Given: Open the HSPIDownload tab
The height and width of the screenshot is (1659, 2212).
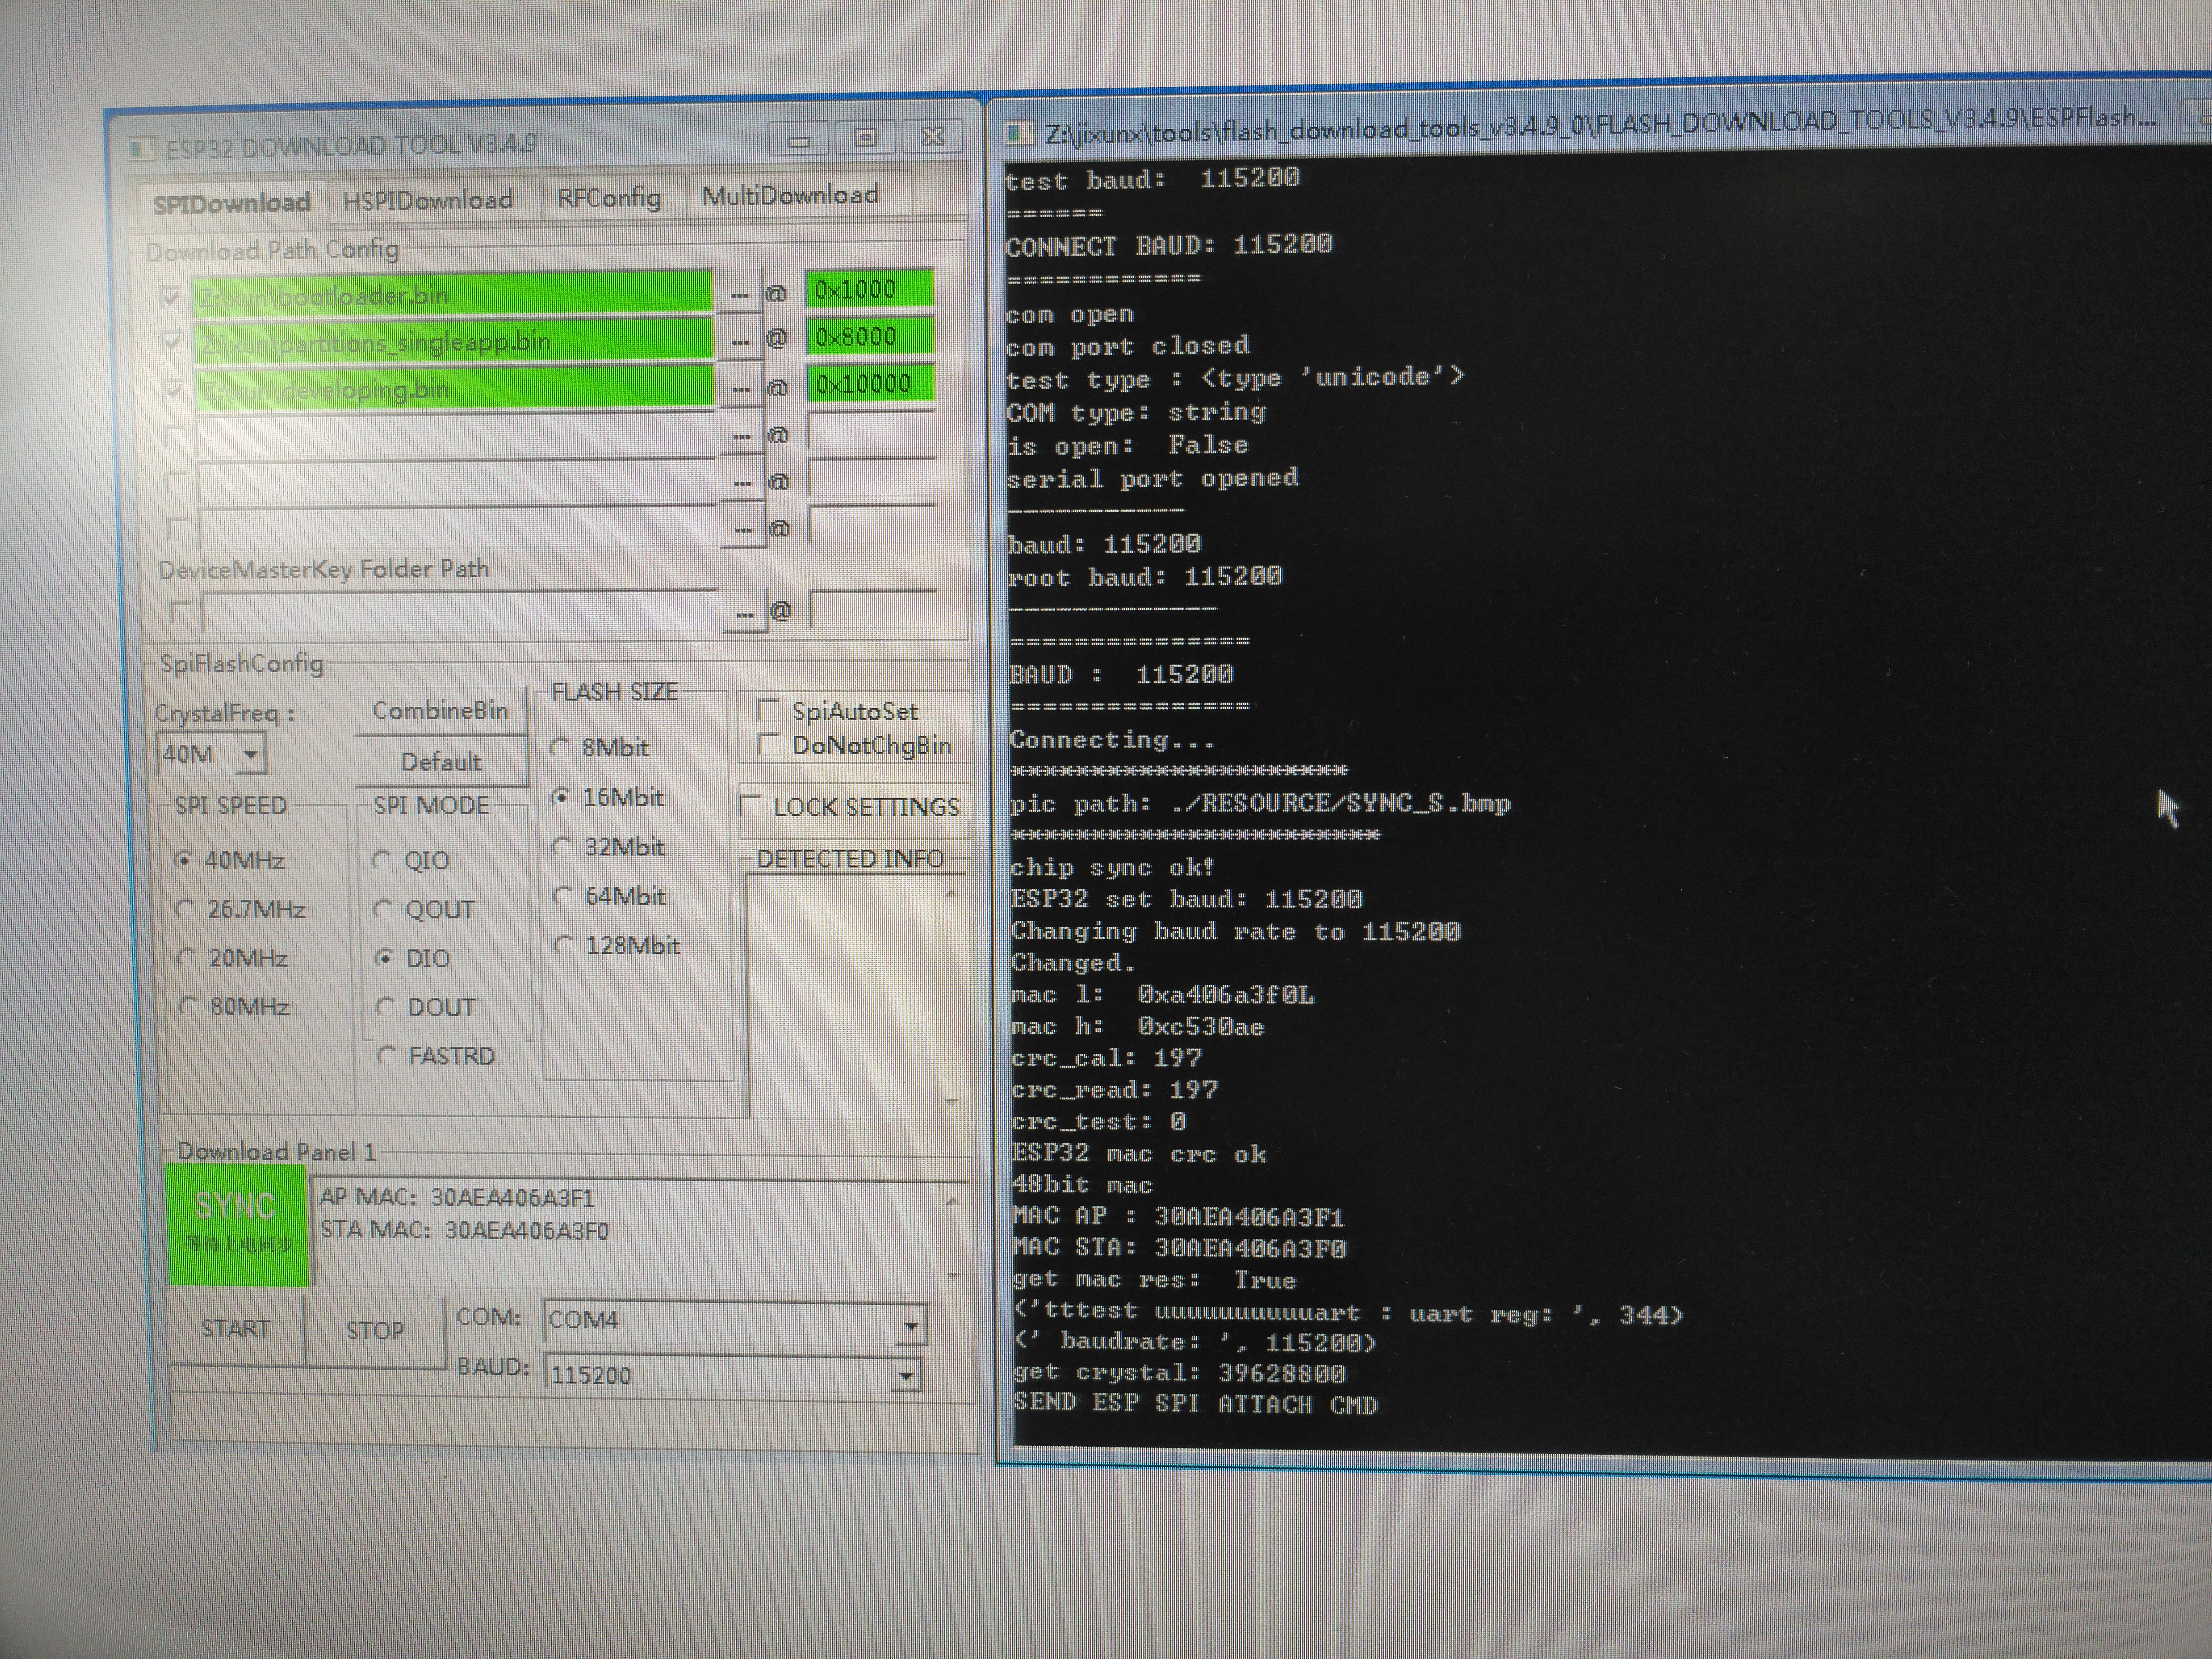Looking at the screenshot, I should tap(428, 200).
